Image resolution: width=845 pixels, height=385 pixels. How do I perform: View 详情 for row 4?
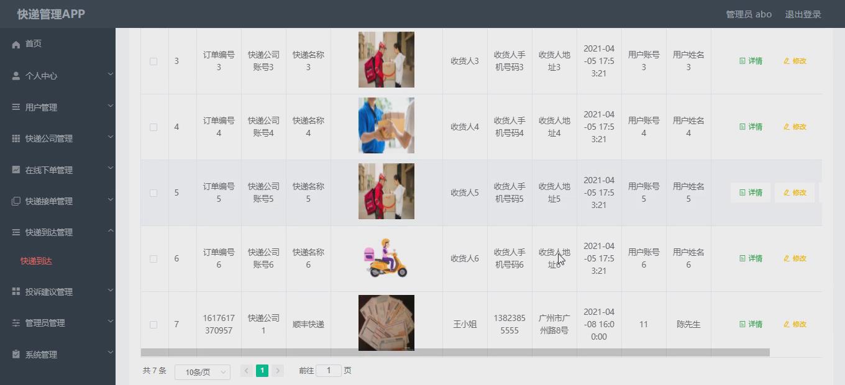point(751,127)
